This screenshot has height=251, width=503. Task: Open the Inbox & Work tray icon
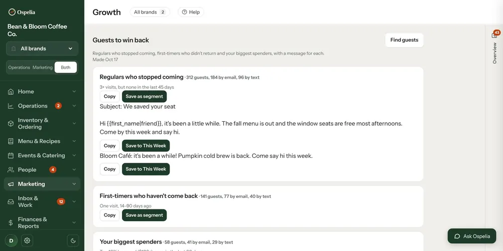(x=11, y=202)
